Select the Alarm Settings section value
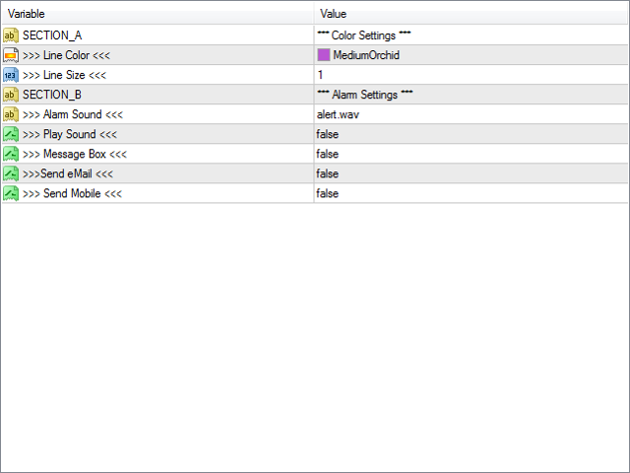This screenshot has width=630, height=473. click(x=364, y=95)
